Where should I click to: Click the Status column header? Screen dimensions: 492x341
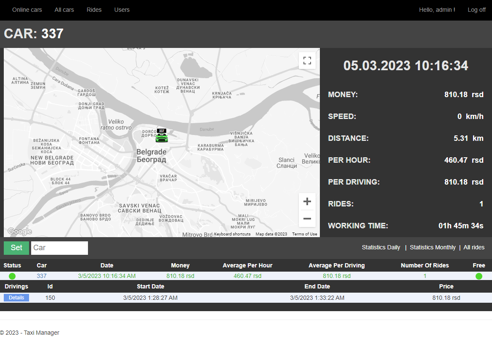pos(12,265)
